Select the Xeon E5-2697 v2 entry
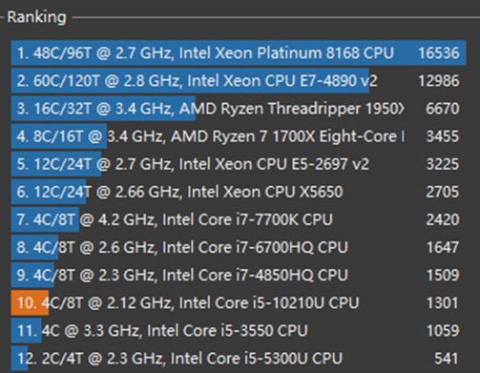 (x=239, y=164)
